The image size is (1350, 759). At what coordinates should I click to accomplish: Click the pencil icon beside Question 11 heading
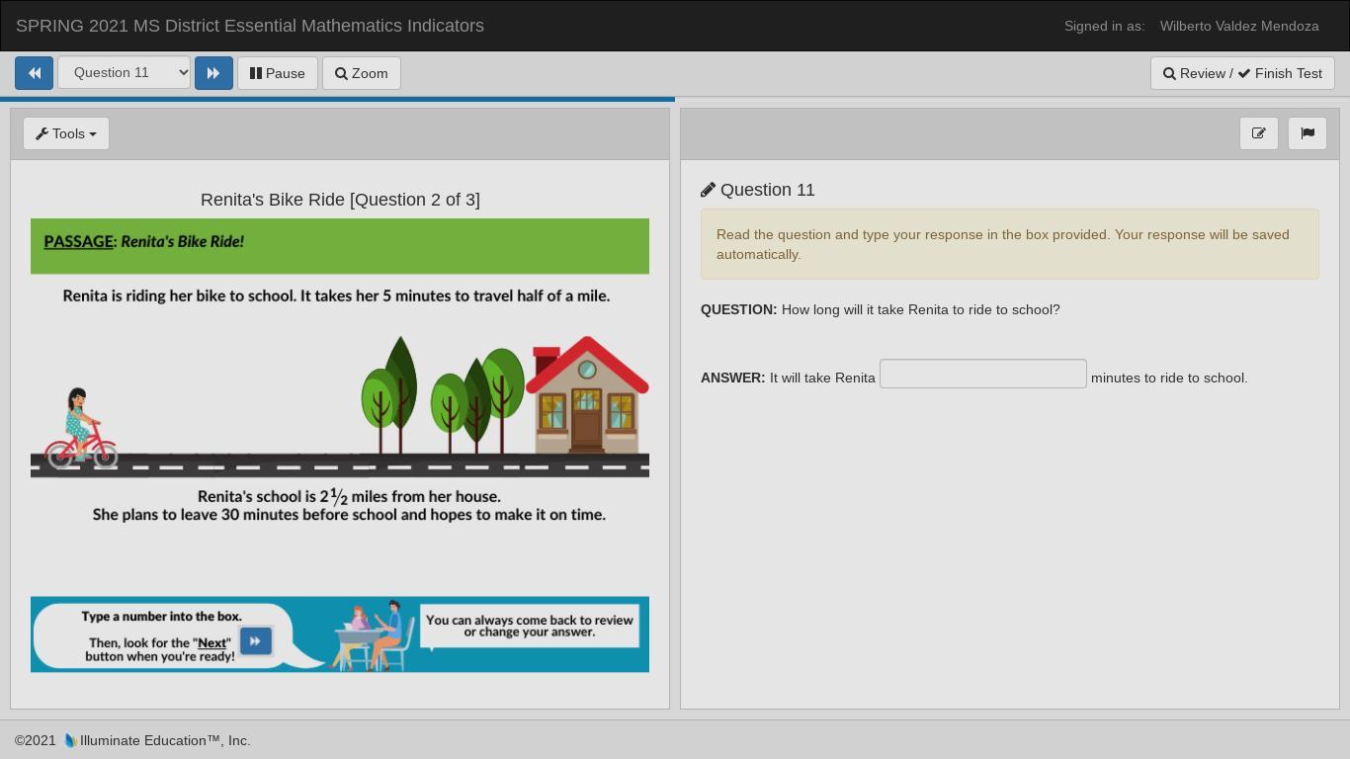coord(708,190)
